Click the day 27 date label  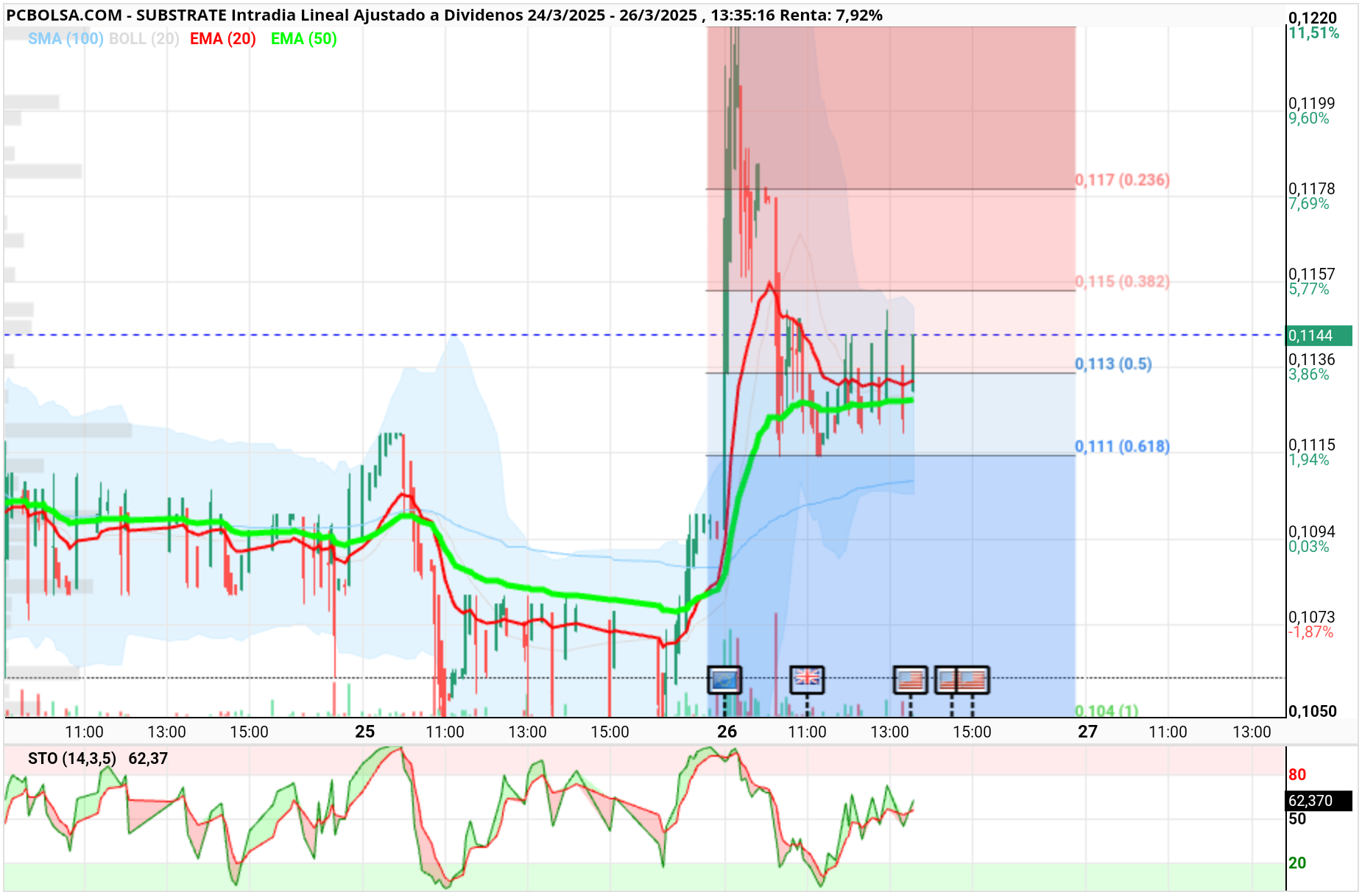pyautogui.click(x=1088, y=732)
